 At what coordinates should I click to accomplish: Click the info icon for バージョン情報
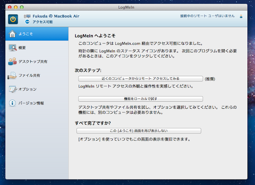click(12, 103)
